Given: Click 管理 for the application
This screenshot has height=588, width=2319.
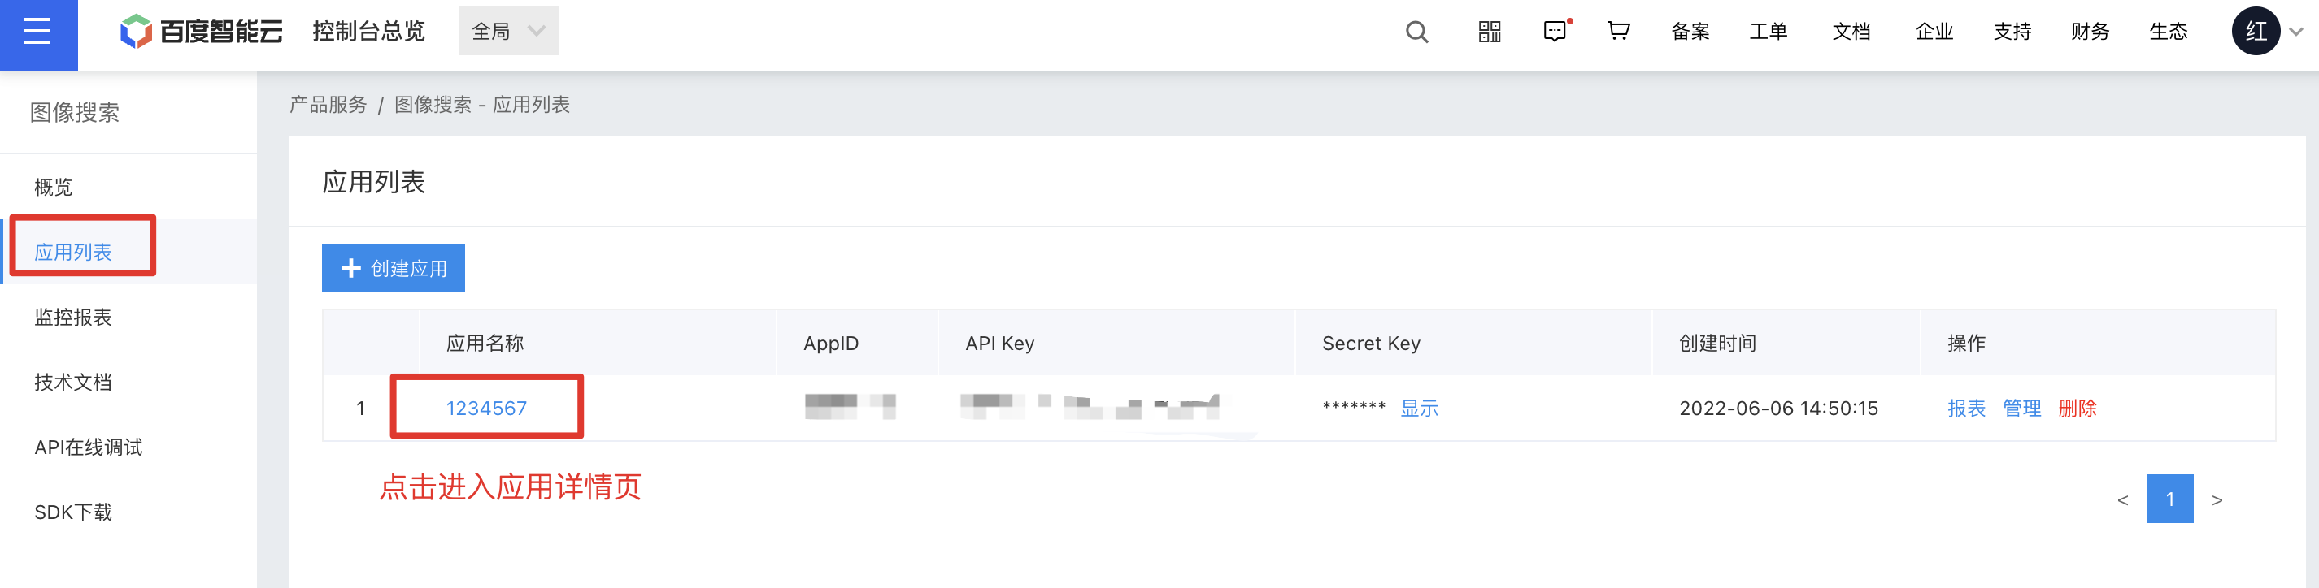Looking at the screenshot, I should tap(2022, 409).
